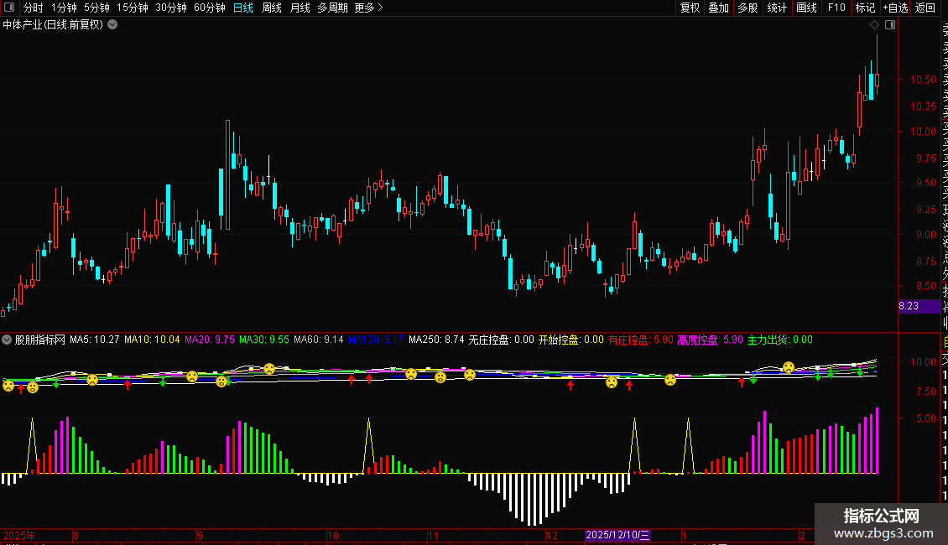
Task: Open 多周期 multi-period view
Action: tap(332, 8)
